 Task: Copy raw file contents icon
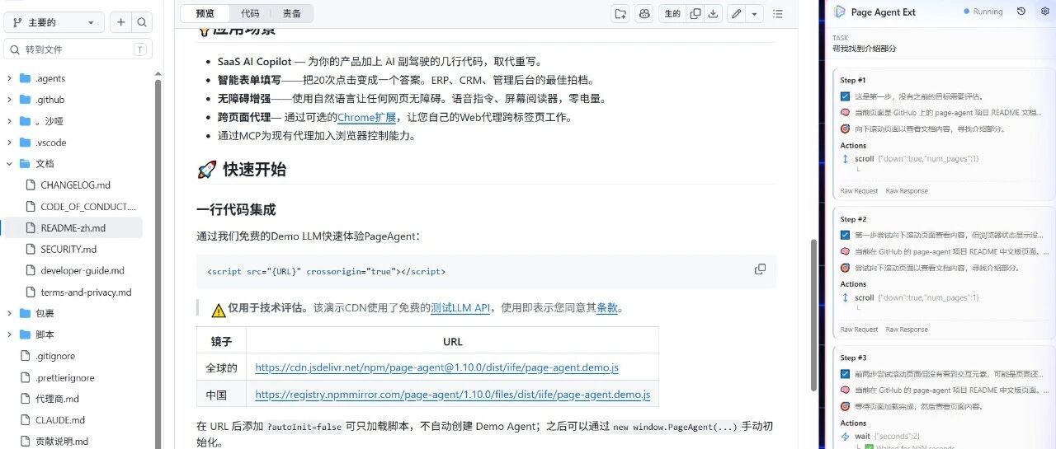695,13
